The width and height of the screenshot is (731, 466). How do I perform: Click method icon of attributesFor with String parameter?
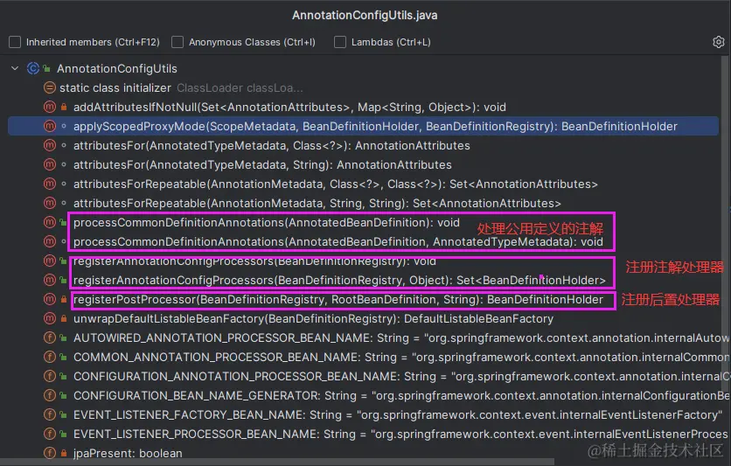pyautogui.click(x=50, y=164)
